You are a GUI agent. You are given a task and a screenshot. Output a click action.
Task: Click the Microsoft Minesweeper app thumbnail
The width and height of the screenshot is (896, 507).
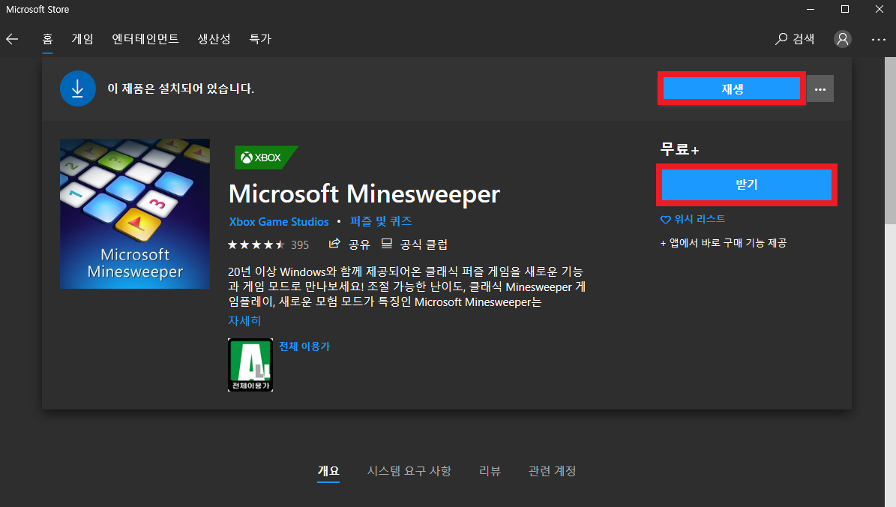[x=135, y=214]
